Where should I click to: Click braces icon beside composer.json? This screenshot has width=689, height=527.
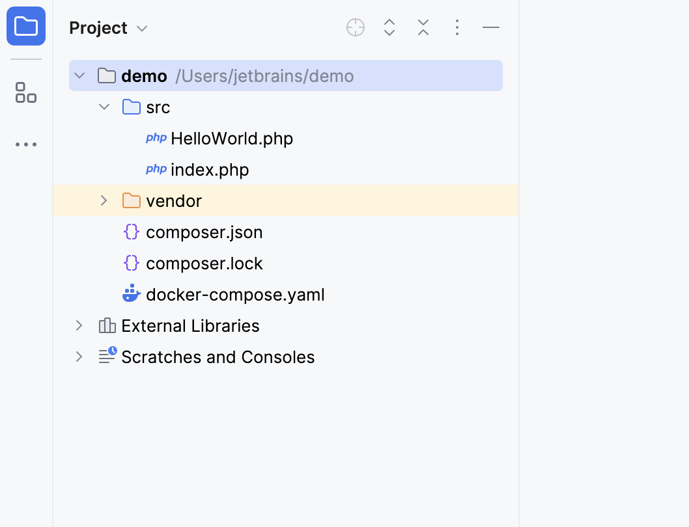point(132,232)
